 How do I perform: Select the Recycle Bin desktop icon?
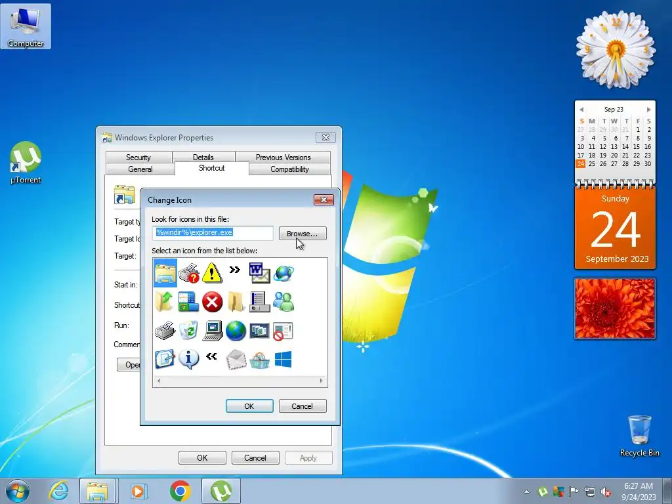coord(639,436)
